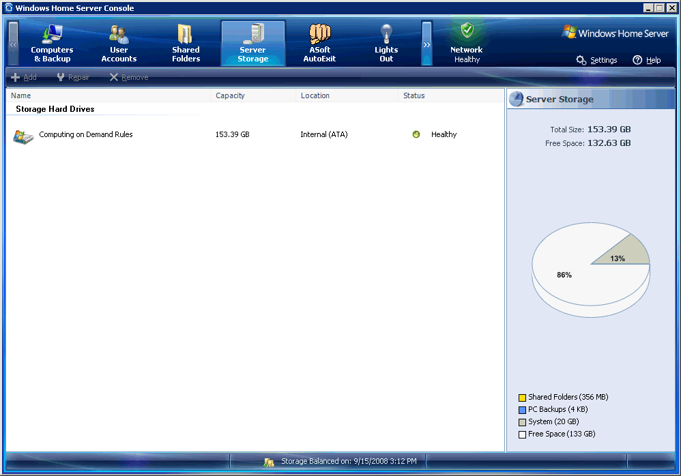Close the Windows Home Server Console window
Image resolution: width=681 pixels, height=476 pixels.
click(x=671, y=8)
